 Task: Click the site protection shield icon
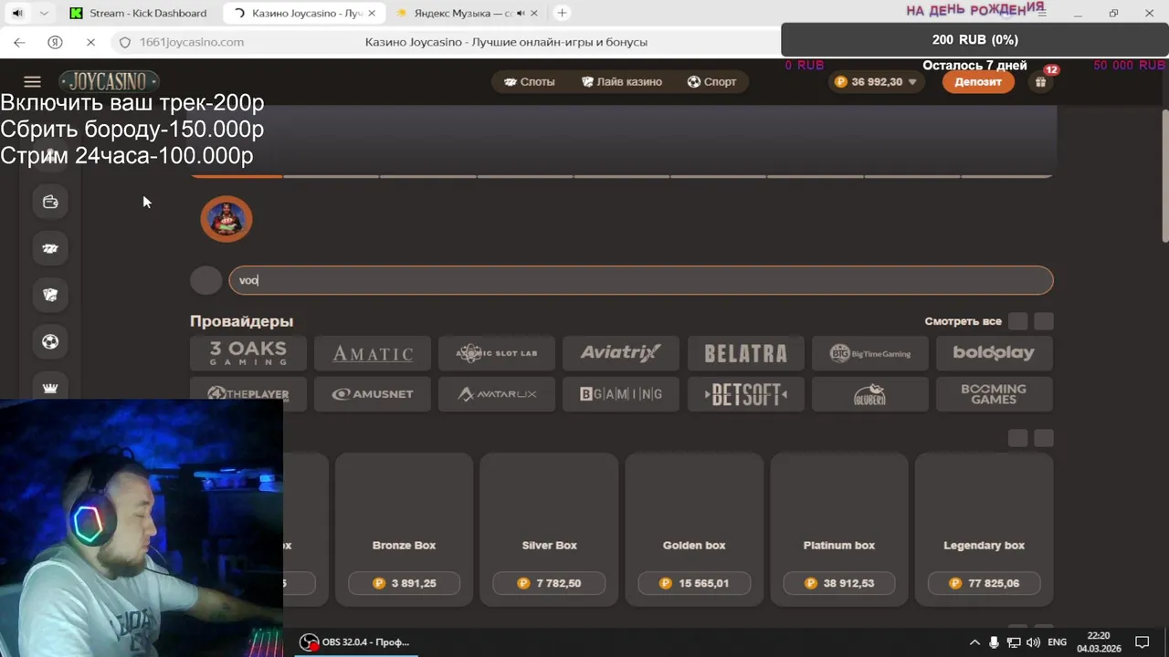(x=125, y=42)
